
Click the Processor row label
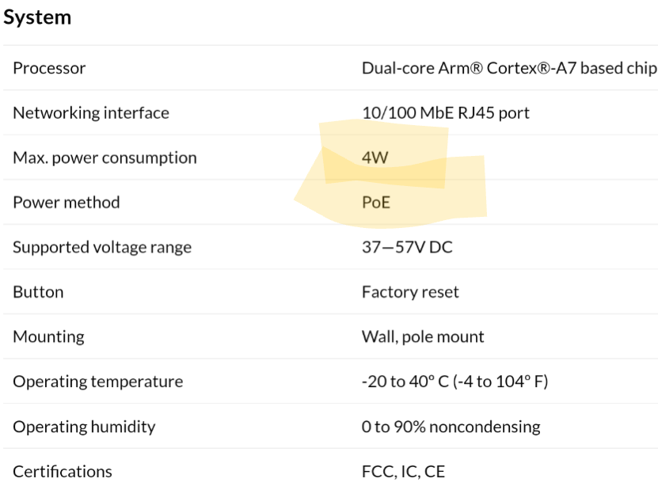coord(49,68)
